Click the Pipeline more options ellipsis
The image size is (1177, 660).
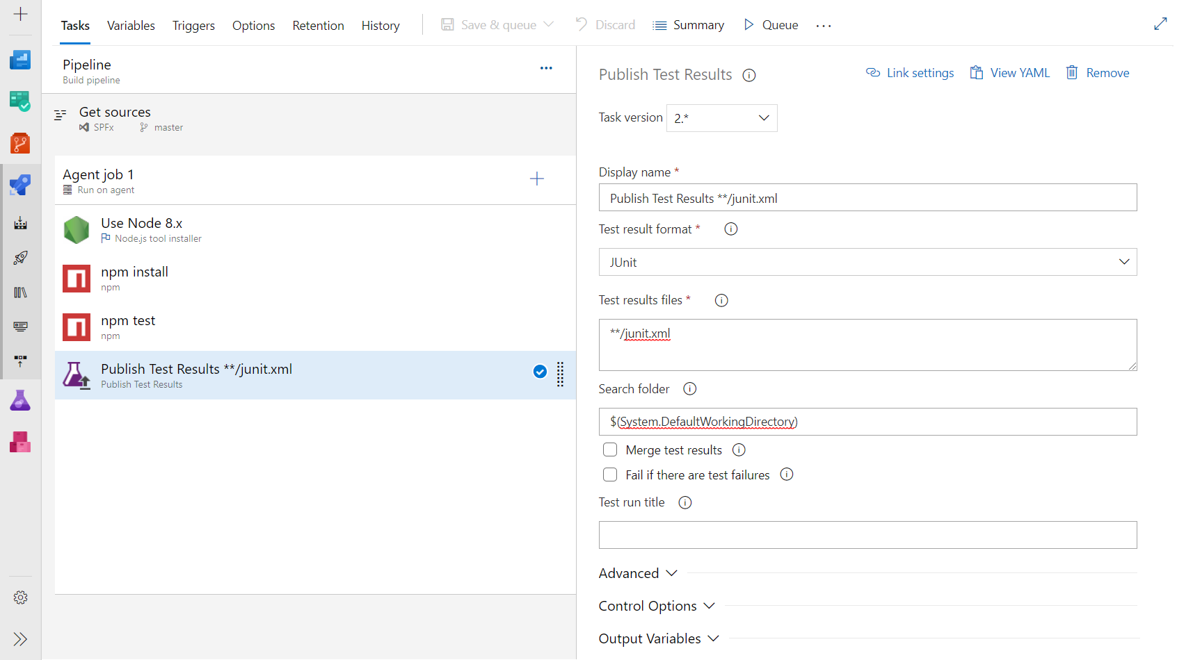pyautogui.click(x=546, y=68)
